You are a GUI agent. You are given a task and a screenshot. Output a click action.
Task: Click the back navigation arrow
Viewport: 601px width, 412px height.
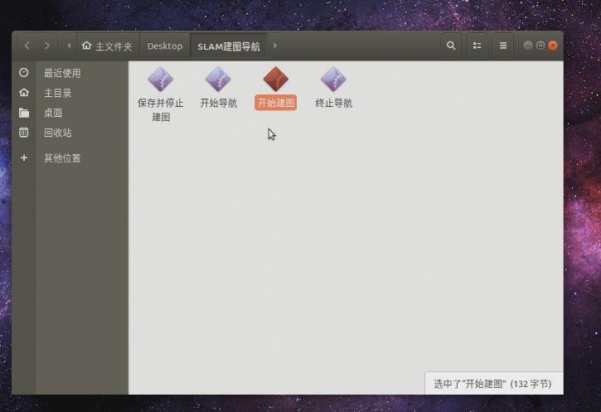[27, 46]
